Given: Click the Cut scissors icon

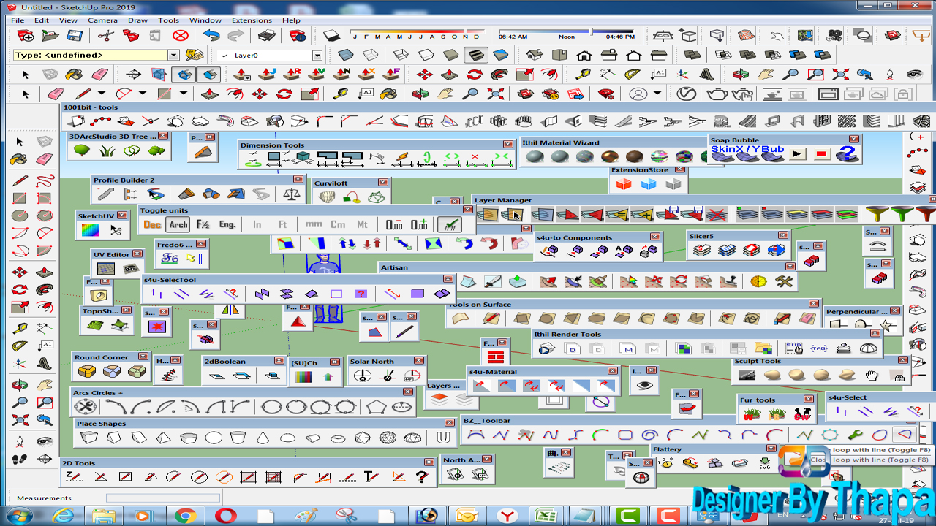Looking at the screenshot, I should point(105,35).
